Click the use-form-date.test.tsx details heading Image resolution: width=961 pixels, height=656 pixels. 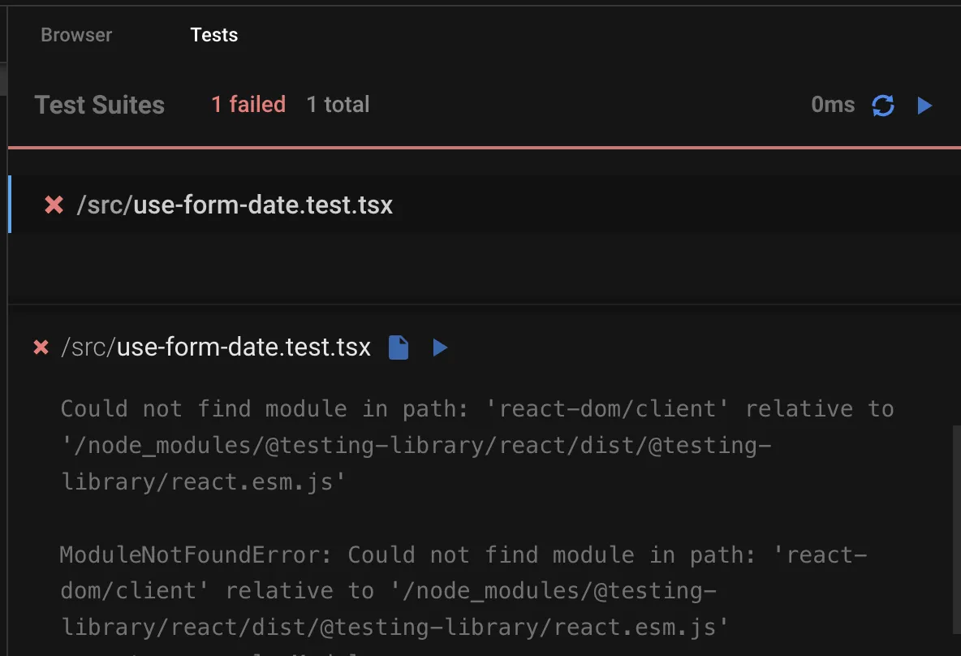point(243,348)
